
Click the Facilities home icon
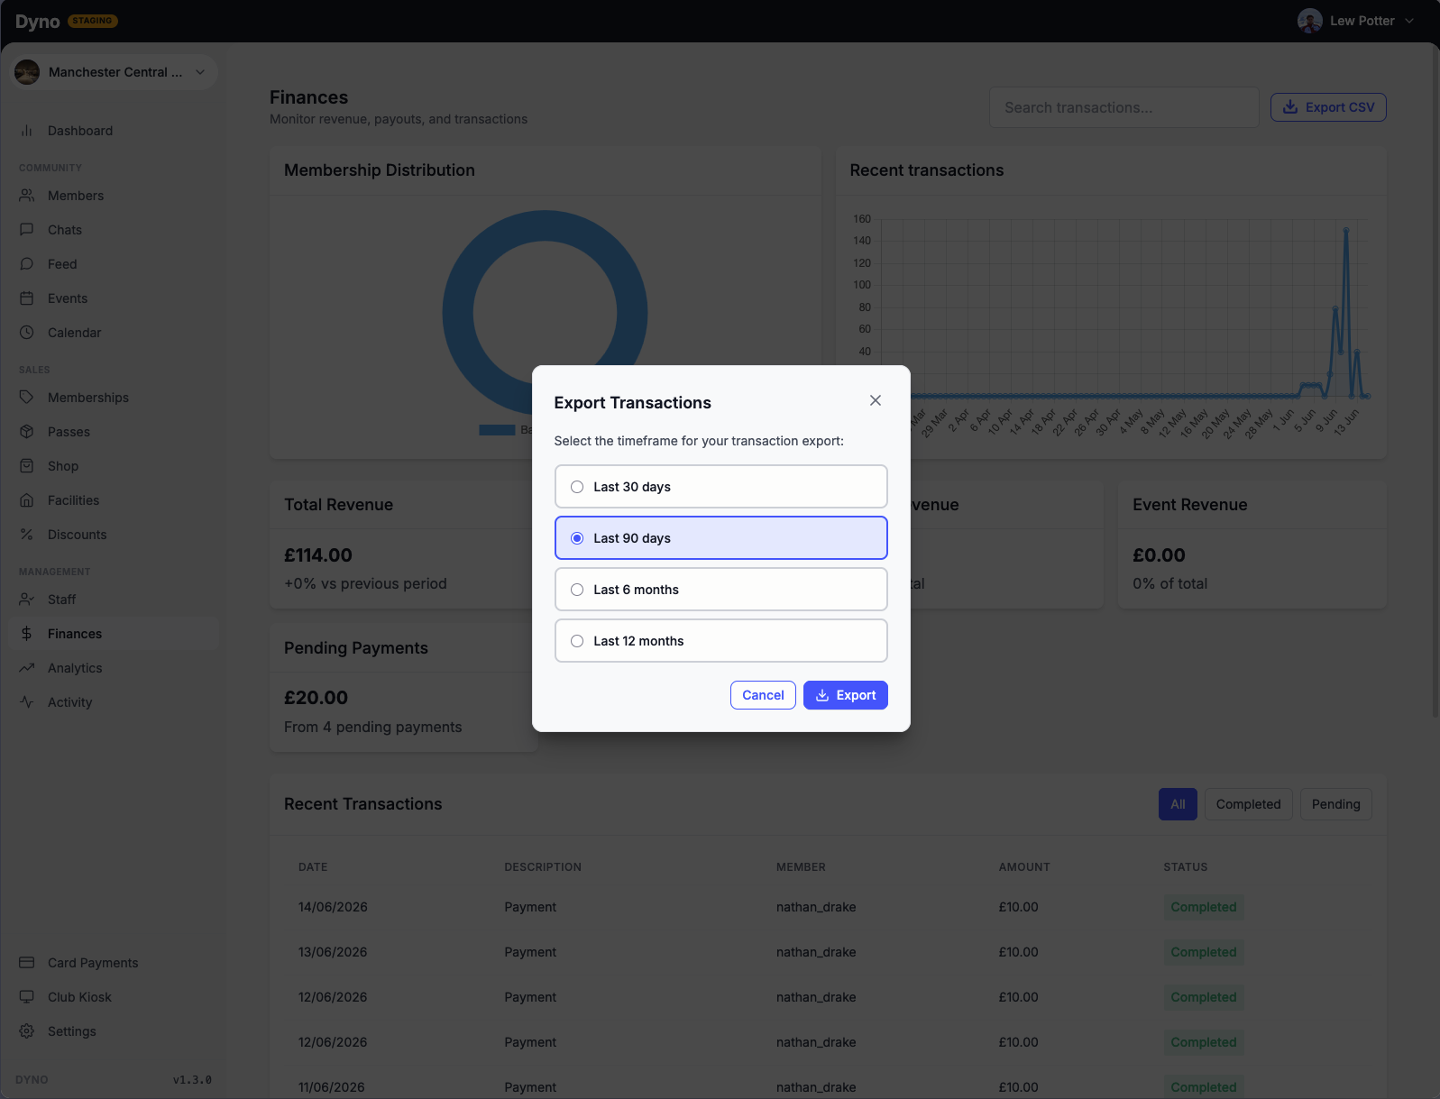pos(27,500)
